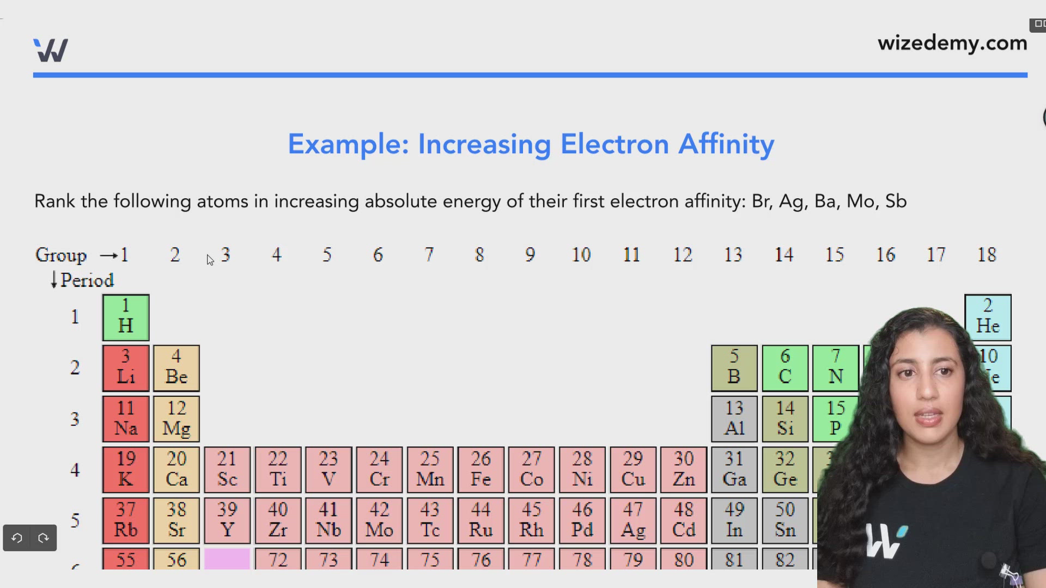
Task: Click the Example: Increasing Electron Affinity title
Action: (x=531, y=144)
